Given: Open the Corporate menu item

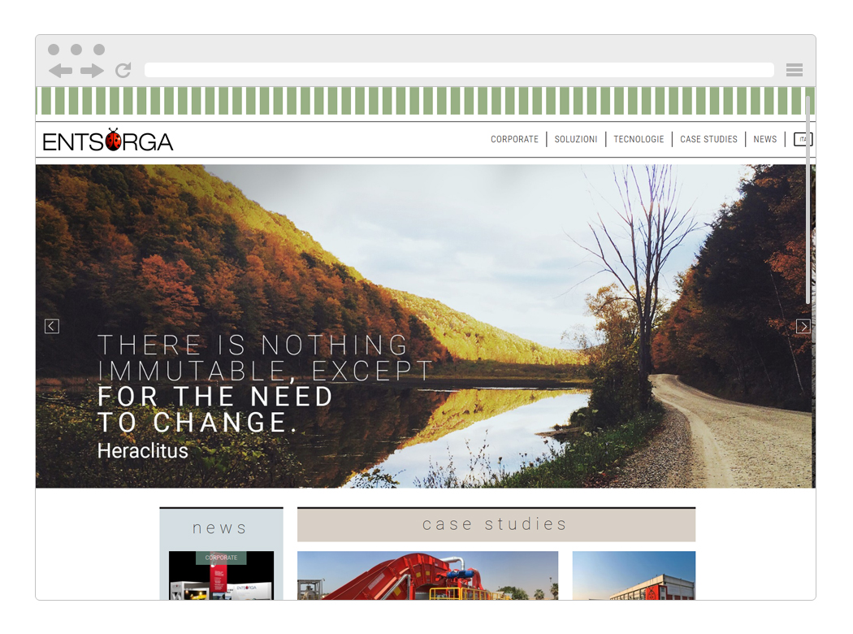Looking at the screenshot, I should point(514,139).
